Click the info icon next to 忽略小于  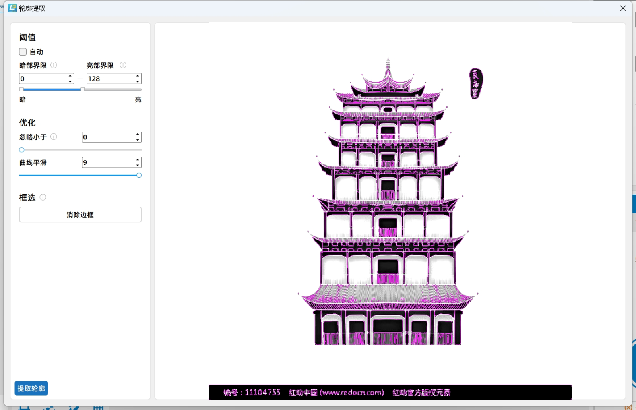(x=54, y=137)
